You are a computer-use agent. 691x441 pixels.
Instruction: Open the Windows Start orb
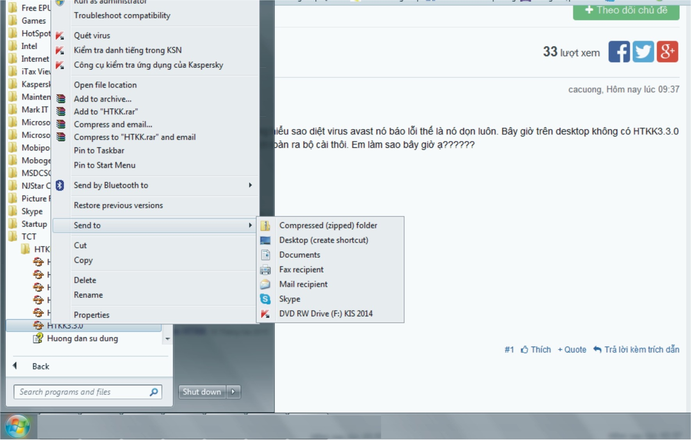[x=17, y=426]
